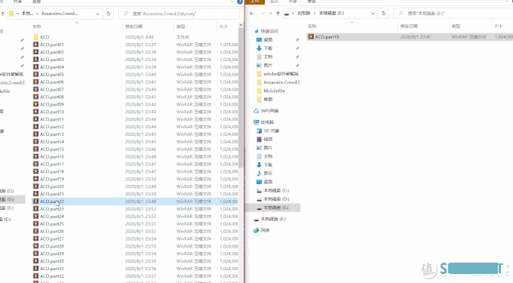Click left window search box for Assassins.Creed.Odyssey

click(179, 14)
